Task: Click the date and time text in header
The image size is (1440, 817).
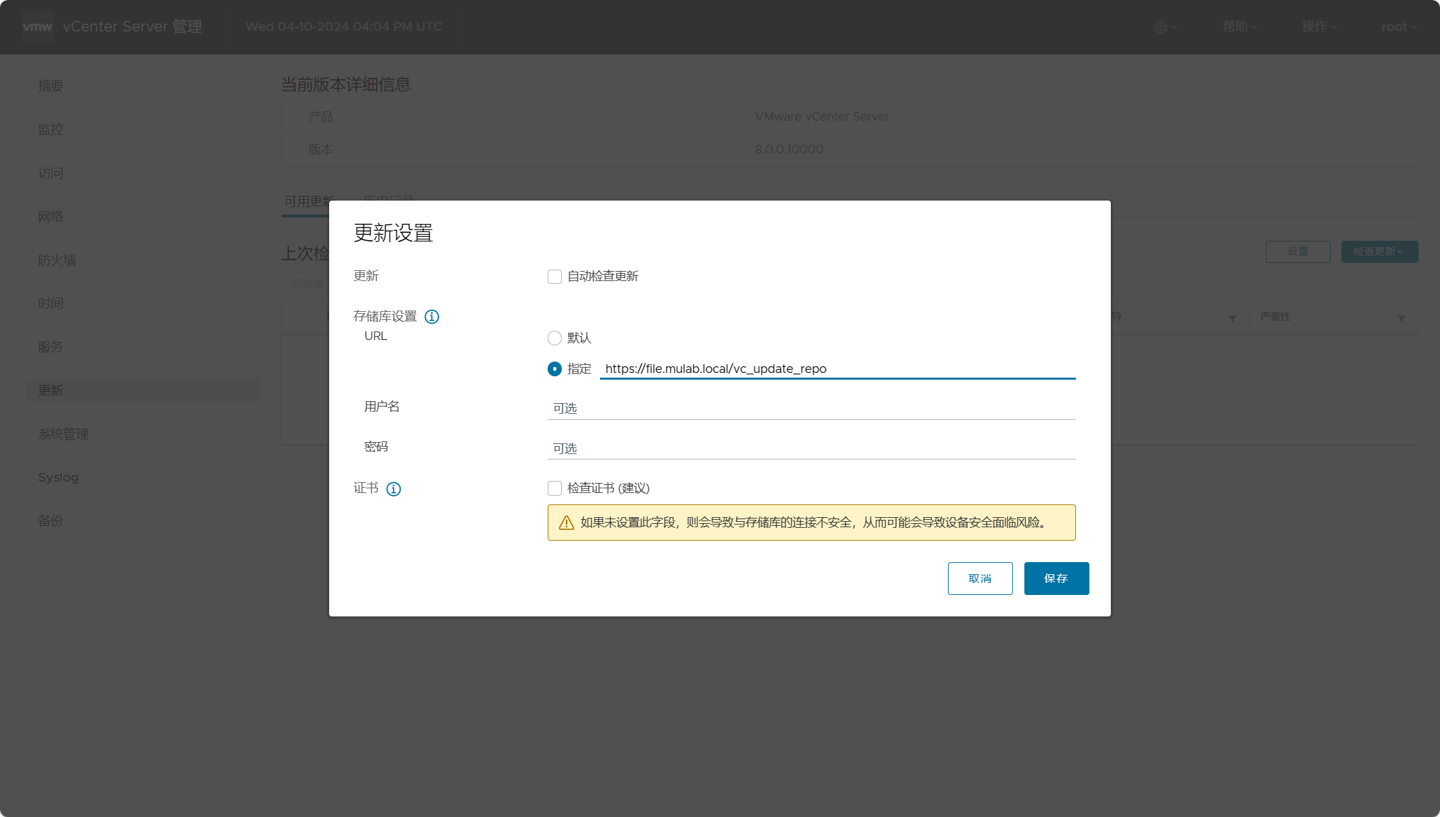Action: (344, 27)
